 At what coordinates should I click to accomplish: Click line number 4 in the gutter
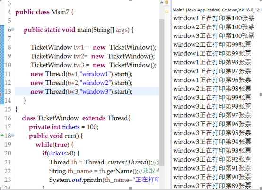[x=9, y=12]
